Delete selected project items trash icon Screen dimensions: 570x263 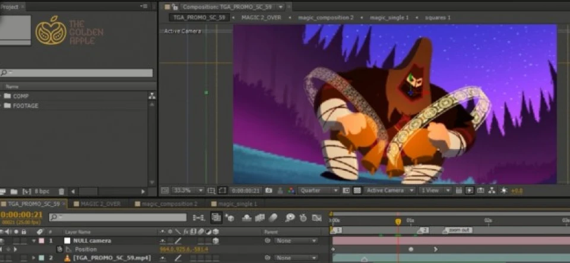point(61,191)
